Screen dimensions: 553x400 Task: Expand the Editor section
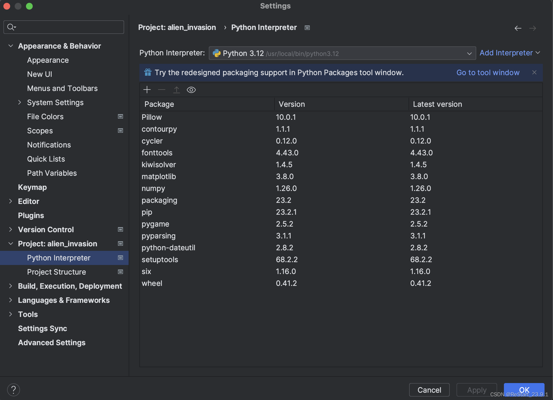tap(11, 201)
